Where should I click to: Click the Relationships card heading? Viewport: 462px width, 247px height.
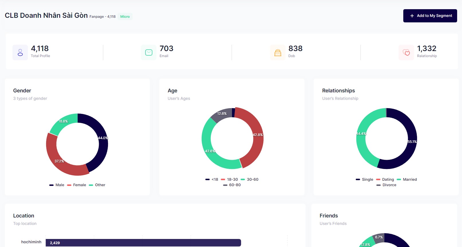[x=339, y=91]
